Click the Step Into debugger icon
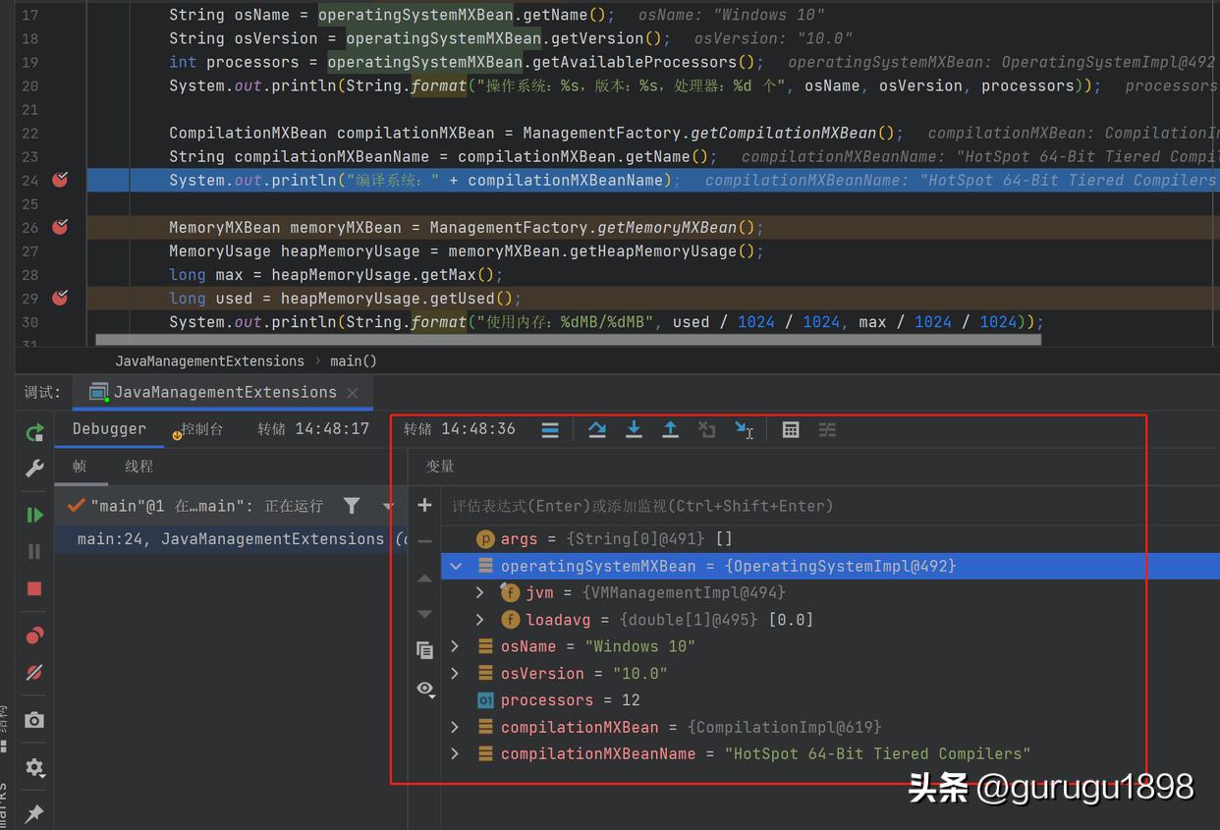Viewport: 1220px width, 830px height. tap(634, 428)
